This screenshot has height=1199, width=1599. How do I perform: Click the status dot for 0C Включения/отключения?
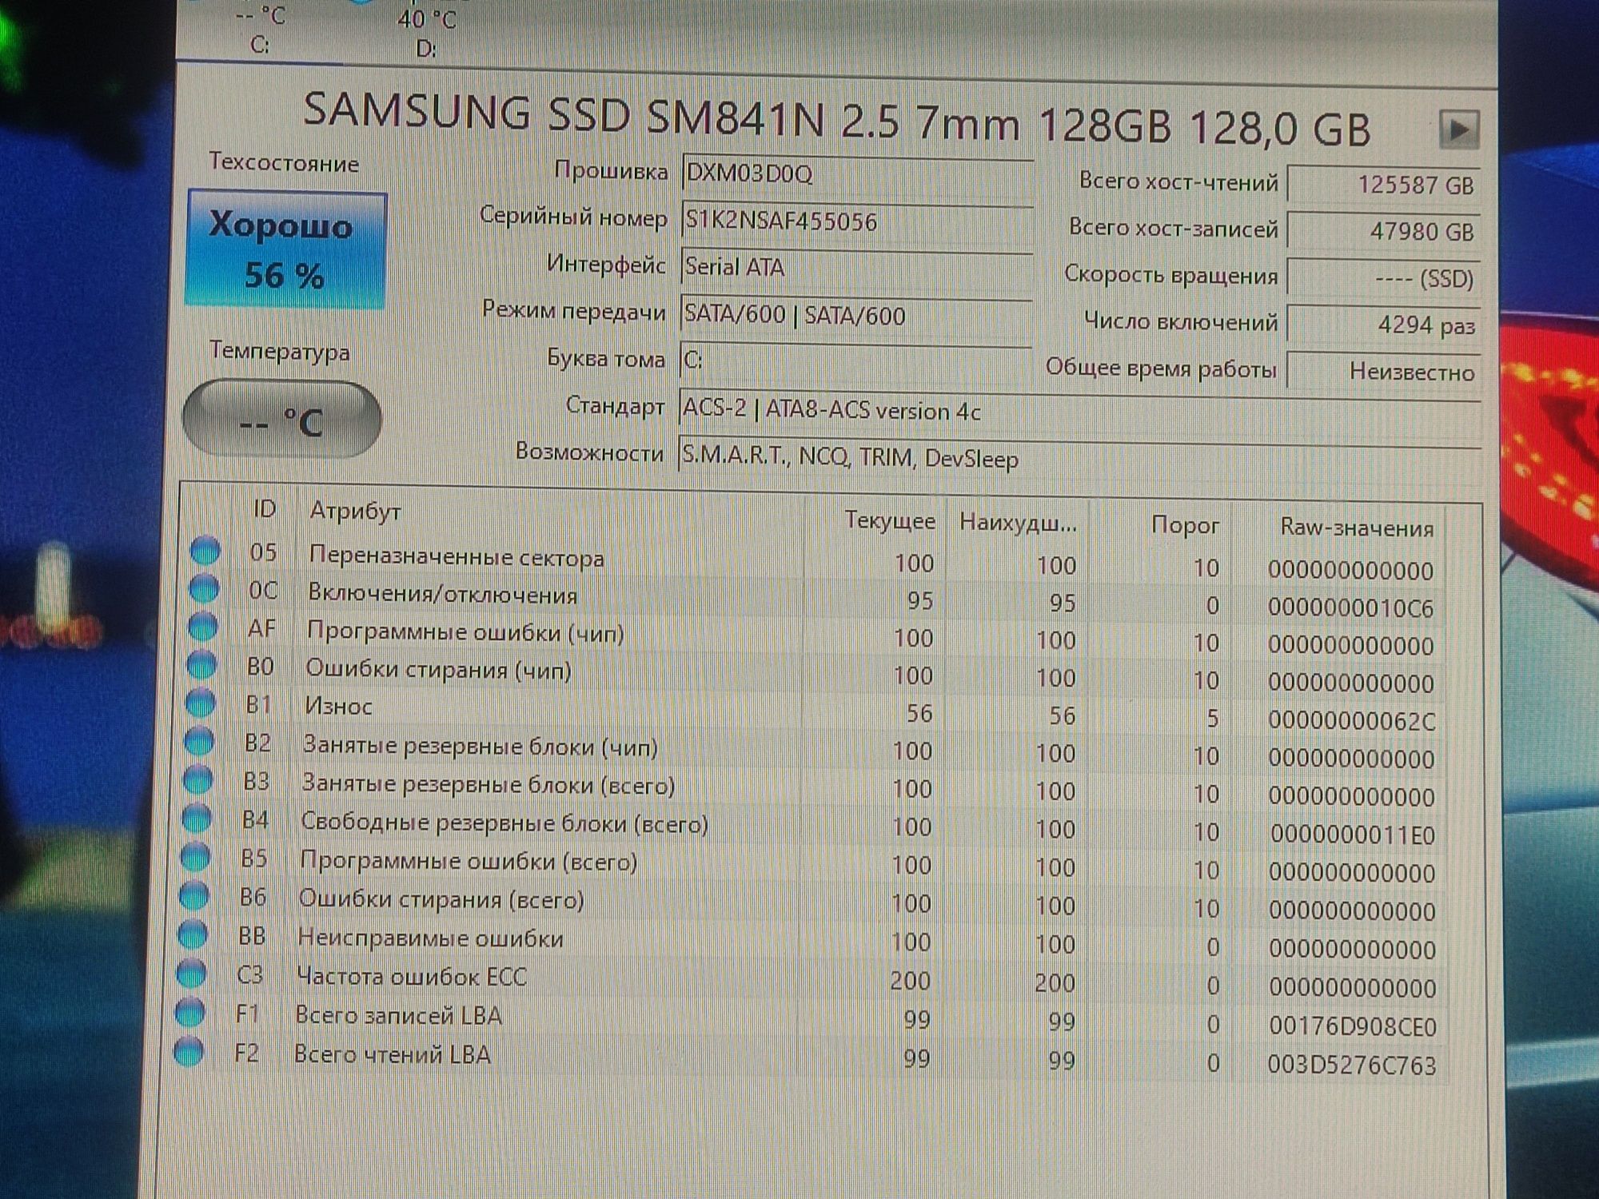point(204,588)
